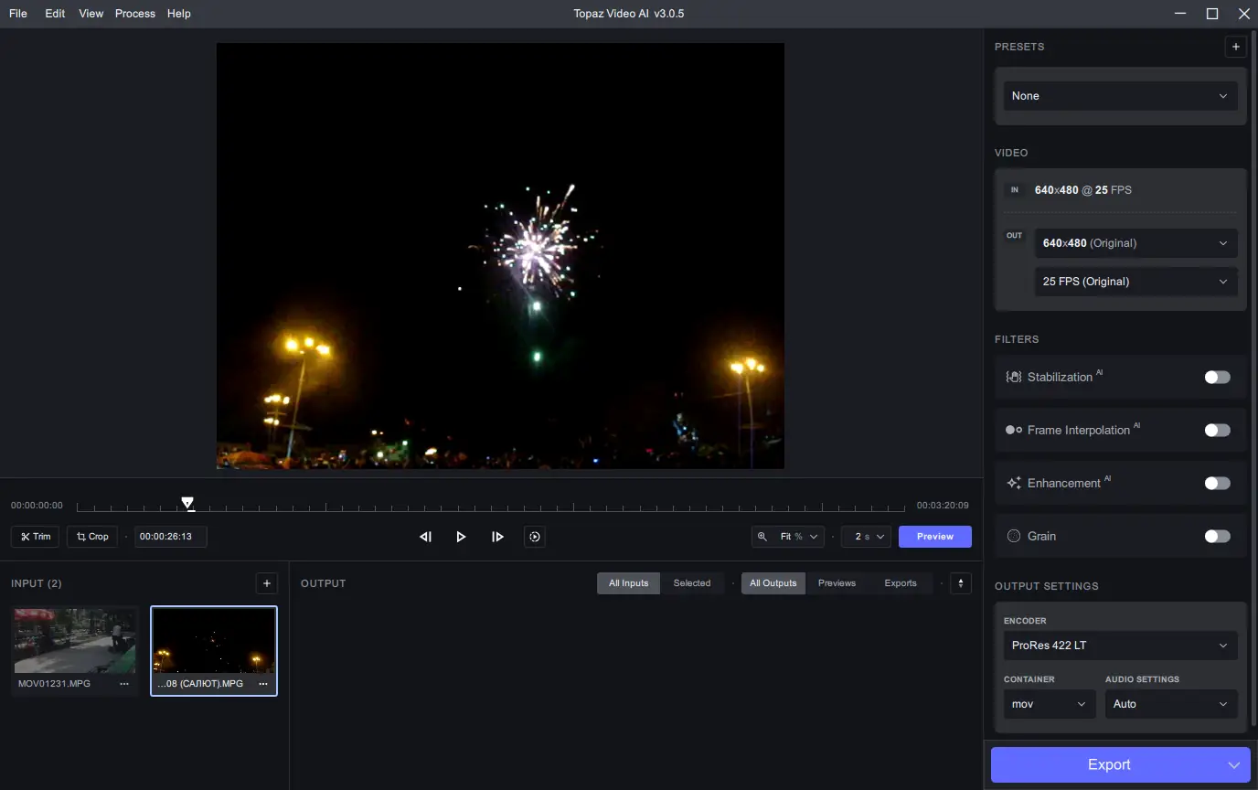Click the Trim button

click(36, 537)
